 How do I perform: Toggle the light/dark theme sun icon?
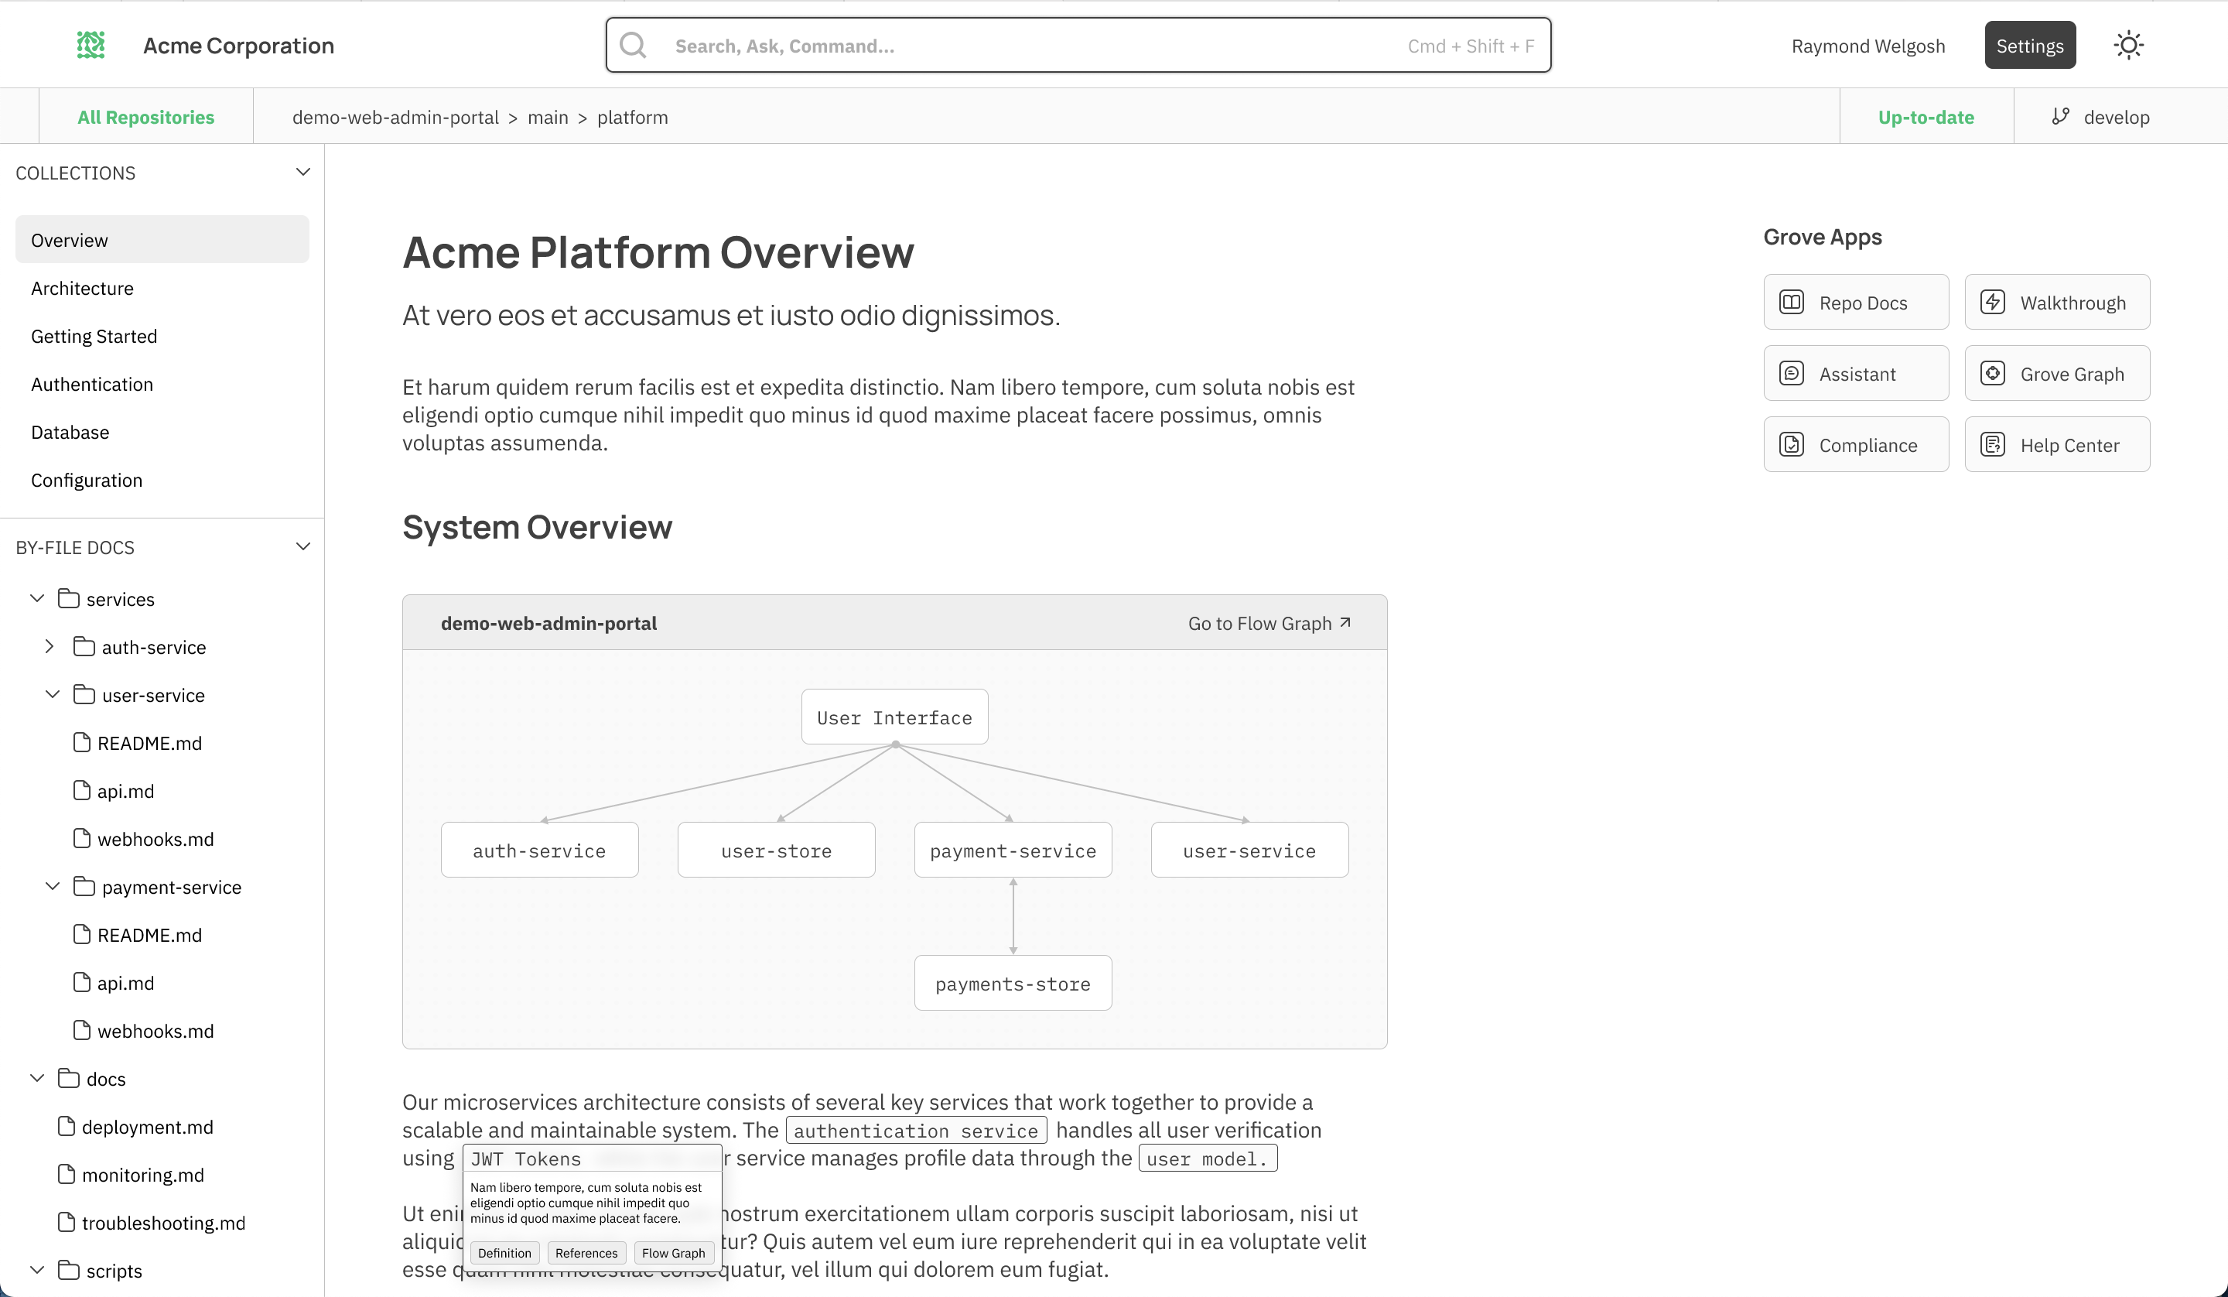[x=2128, y=45]
